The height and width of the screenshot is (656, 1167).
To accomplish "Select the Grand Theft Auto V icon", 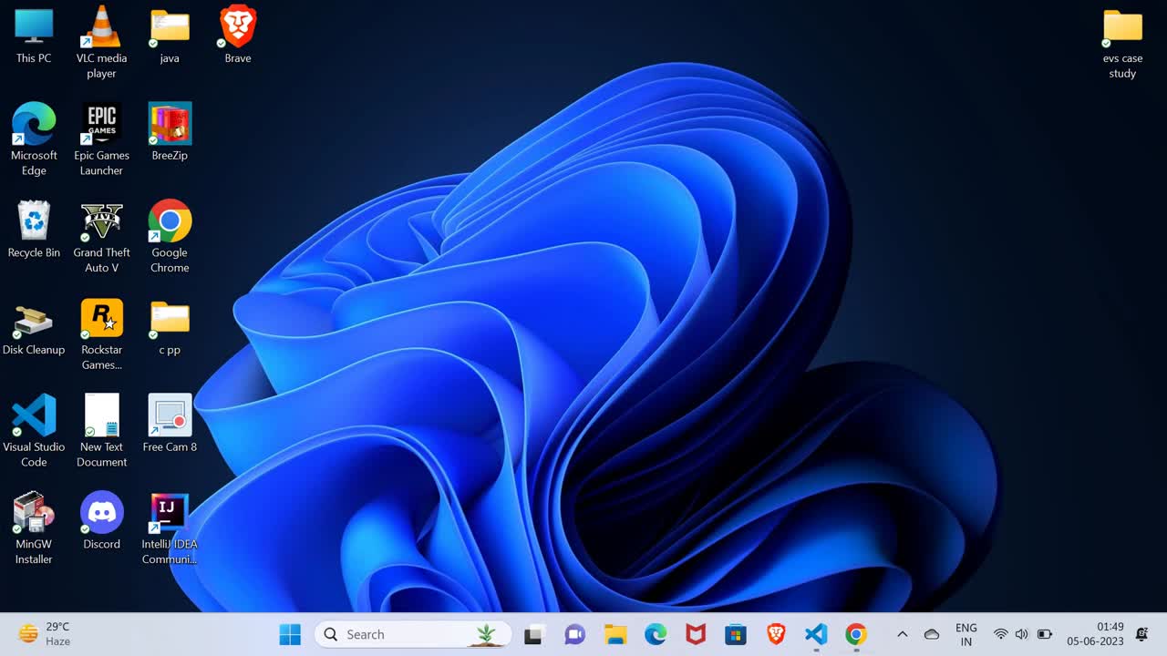I will coord(101,237).
